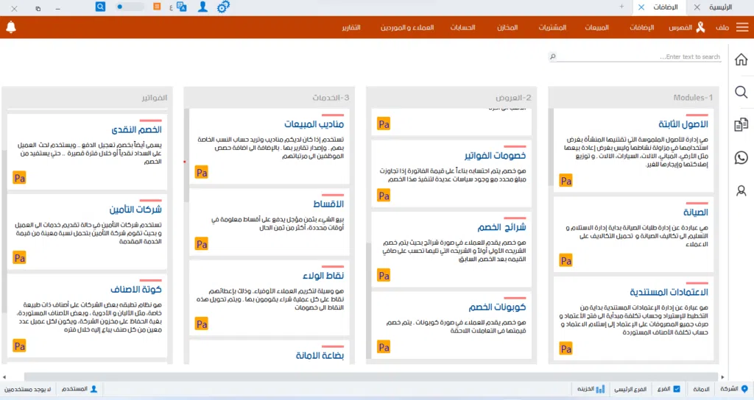Click the Pa badge on الاصول الثابتة card

click(x=565, y=180)
